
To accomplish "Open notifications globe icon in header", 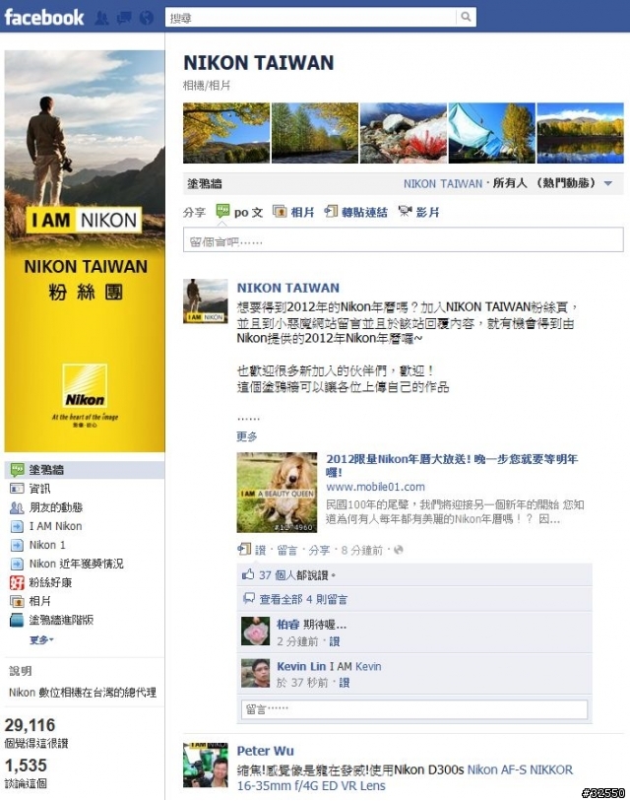I will pyautogui.click(x=147, y=19).
